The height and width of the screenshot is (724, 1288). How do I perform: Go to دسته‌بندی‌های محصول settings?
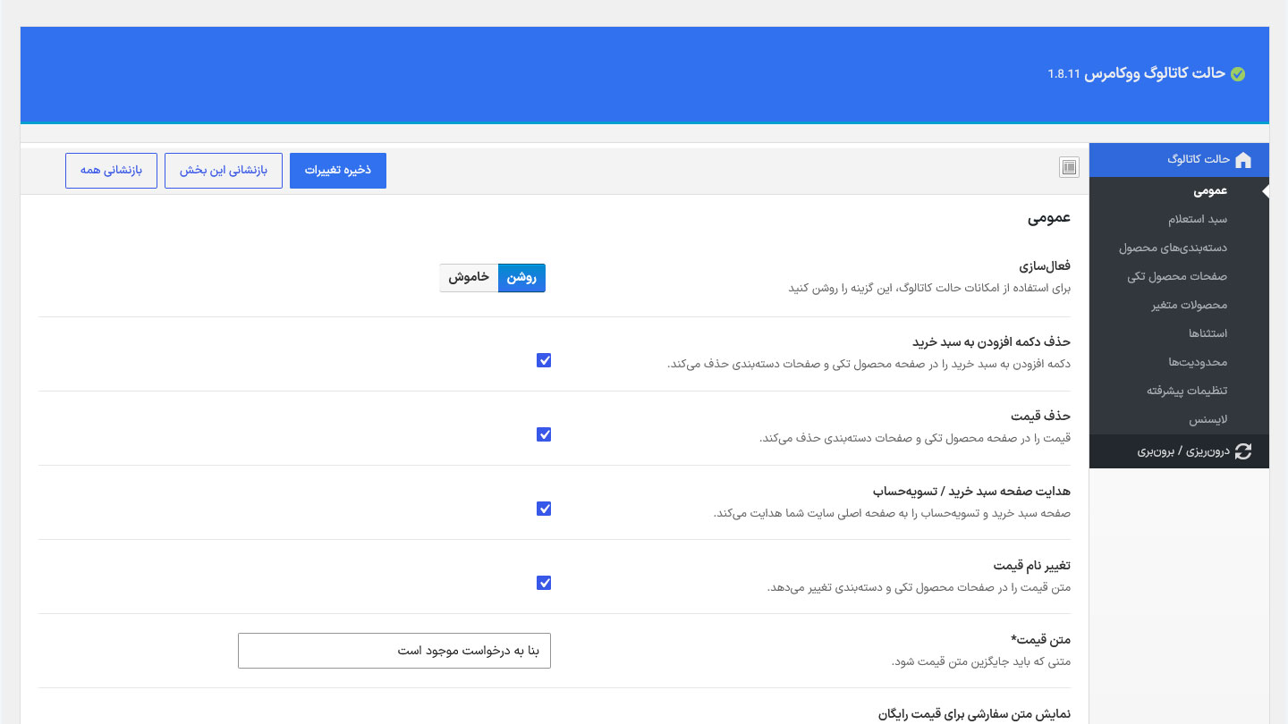click(1179, 248)
